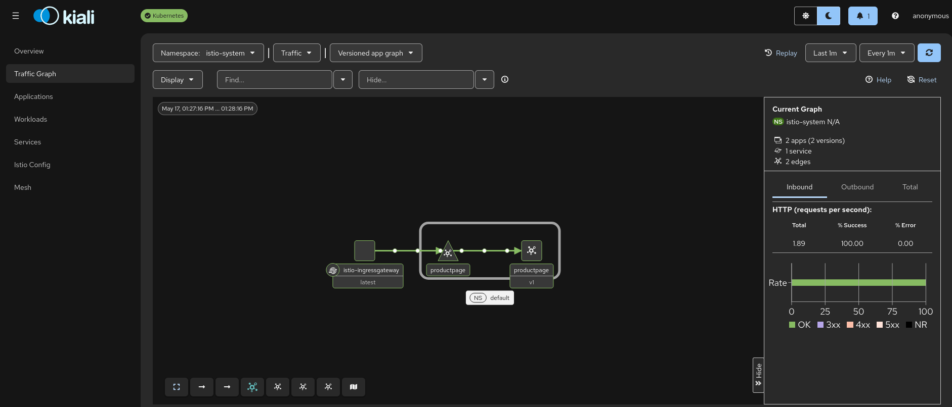
Task: Click the Kiali logo
Action: pos(64,16)
